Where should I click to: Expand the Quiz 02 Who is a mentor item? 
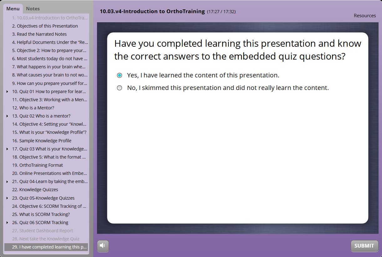coord(8,116)
